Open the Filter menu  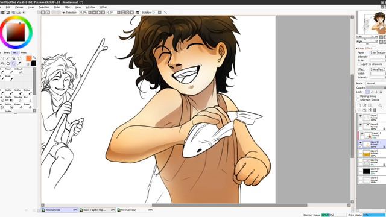(67, 7)
